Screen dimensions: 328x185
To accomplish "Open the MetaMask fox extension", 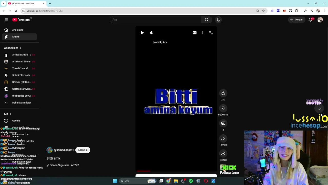I will (284, 11).
